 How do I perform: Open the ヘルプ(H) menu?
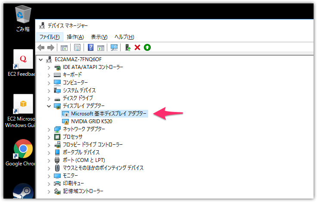point(124,37)
